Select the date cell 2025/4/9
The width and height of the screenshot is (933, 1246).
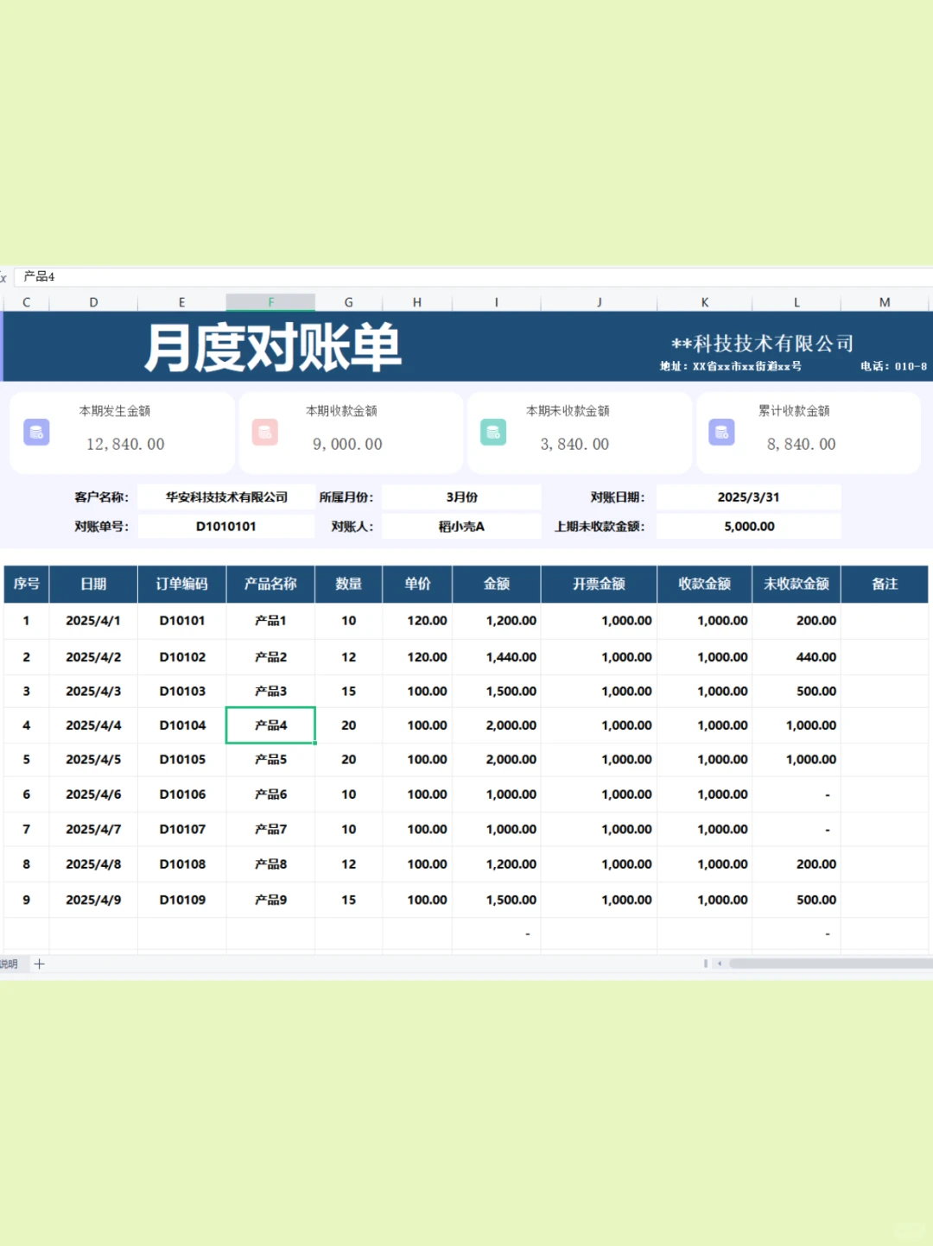[93, 899]
